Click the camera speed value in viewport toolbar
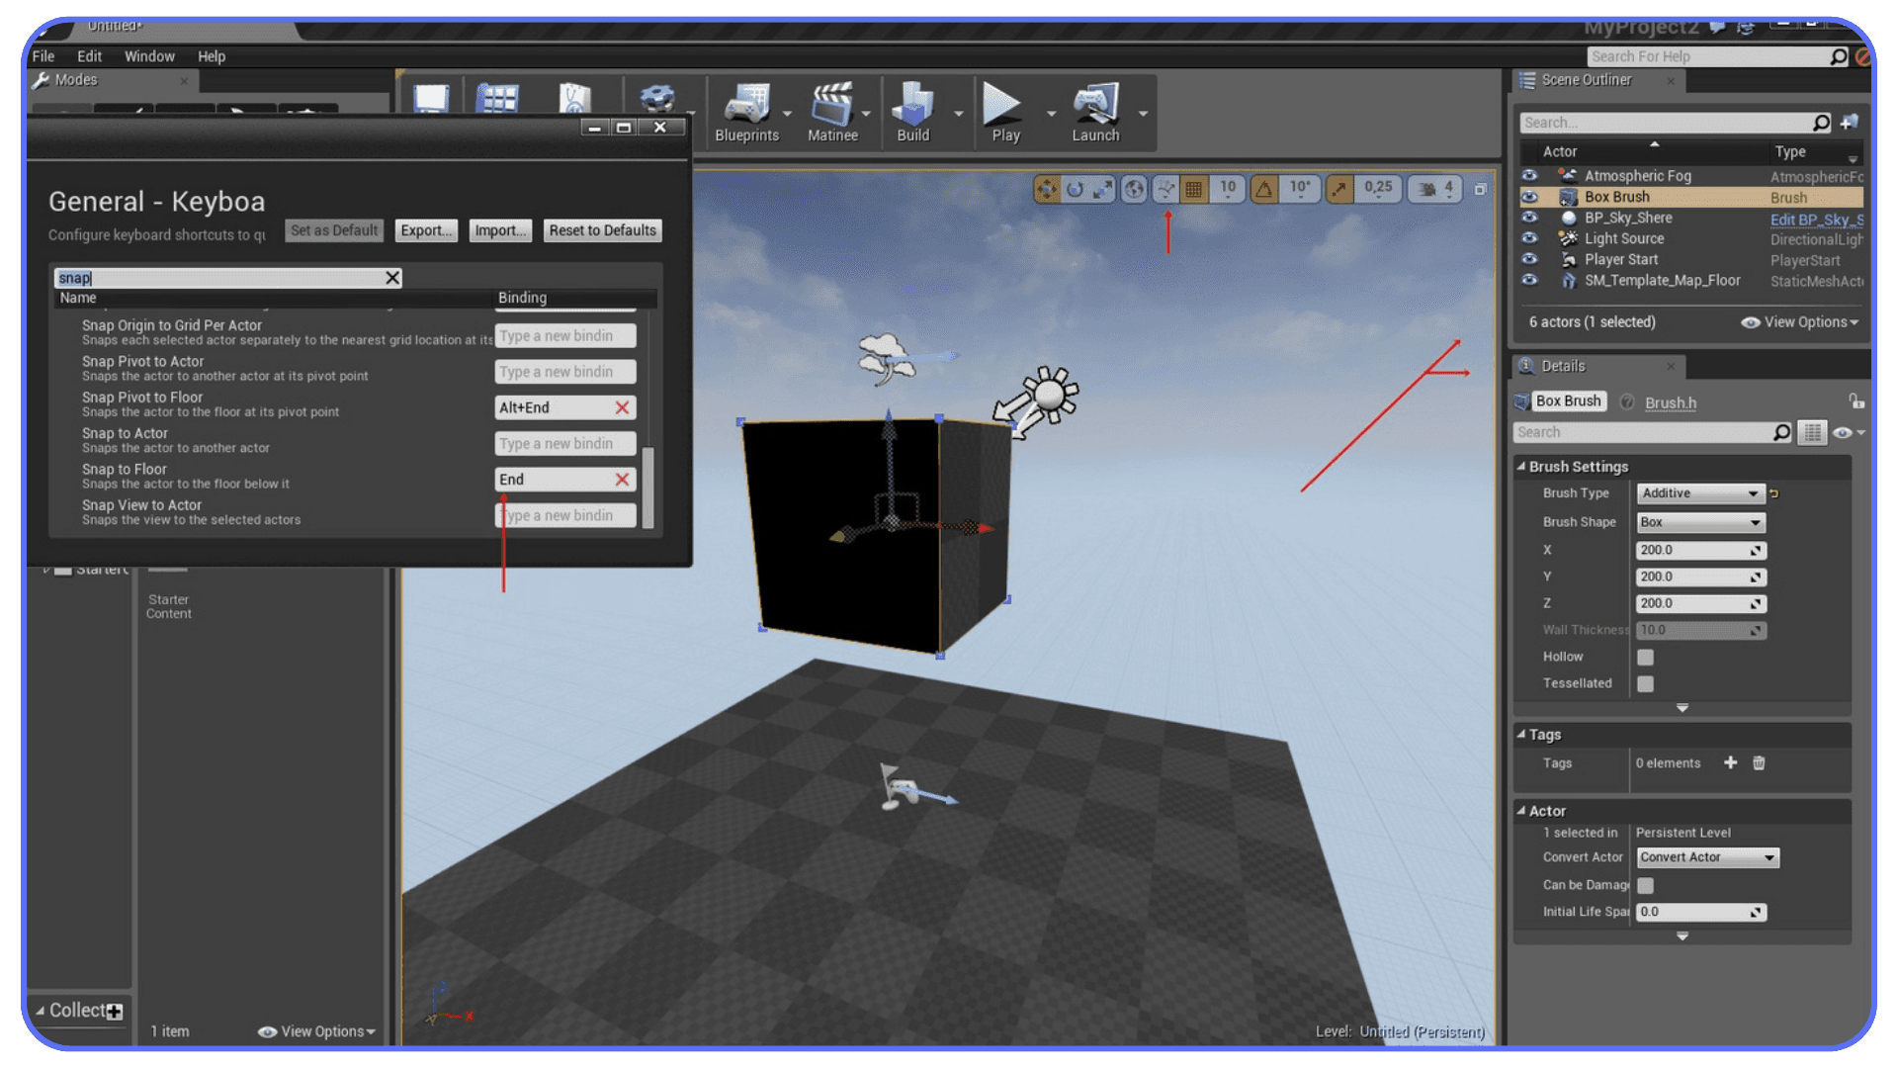 point(1446,188)
